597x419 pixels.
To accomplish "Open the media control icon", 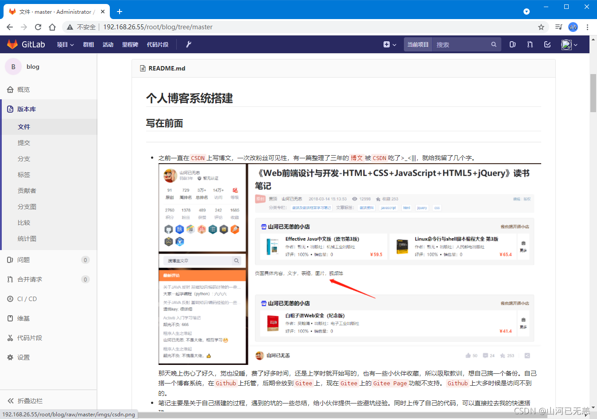I will tap(558, 27).
